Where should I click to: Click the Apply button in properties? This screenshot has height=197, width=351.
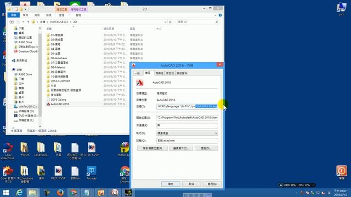pyautogui.click(x=212, y=184)
